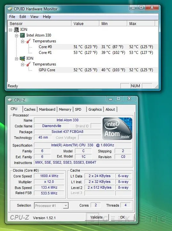Viewport: 172px width, 231px height.
Task: Click the Rated FSB value 533.5 MHz
Action: pyautogui.click(x=49, y=193)
